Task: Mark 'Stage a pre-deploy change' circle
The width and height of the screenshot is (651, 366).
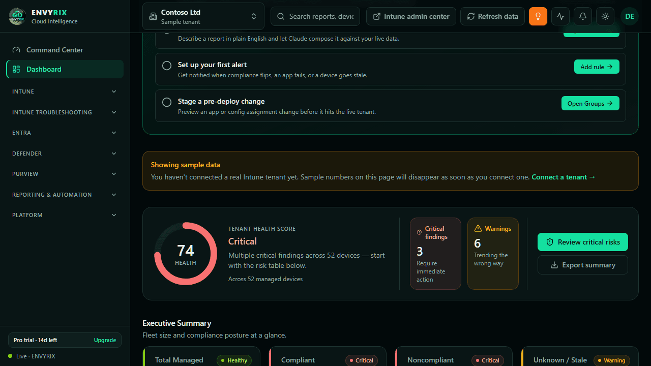Action: coord(167,102)
